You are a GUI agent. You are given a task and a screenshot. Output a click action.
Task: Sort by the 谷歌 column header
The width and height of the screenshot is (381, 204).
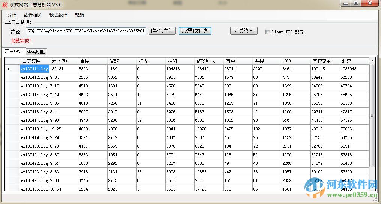pos(122,61)
